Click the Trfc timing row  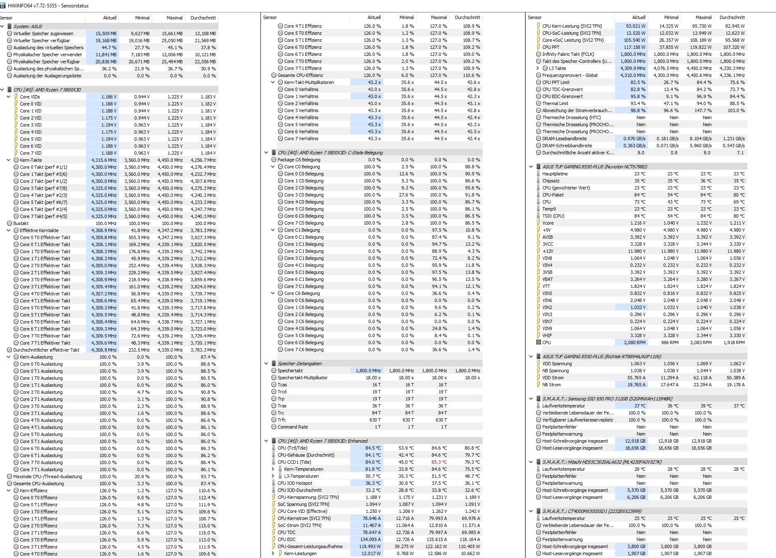pos(374,420)
